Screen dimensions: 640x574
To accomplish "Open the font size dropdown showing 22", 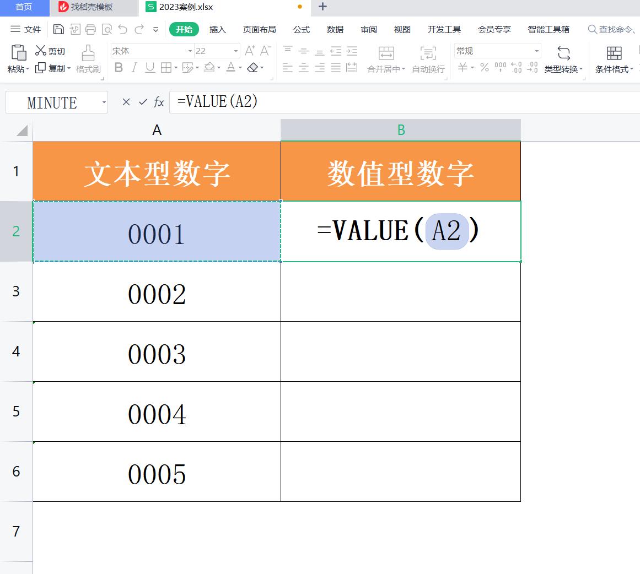I will coord(236,51).
